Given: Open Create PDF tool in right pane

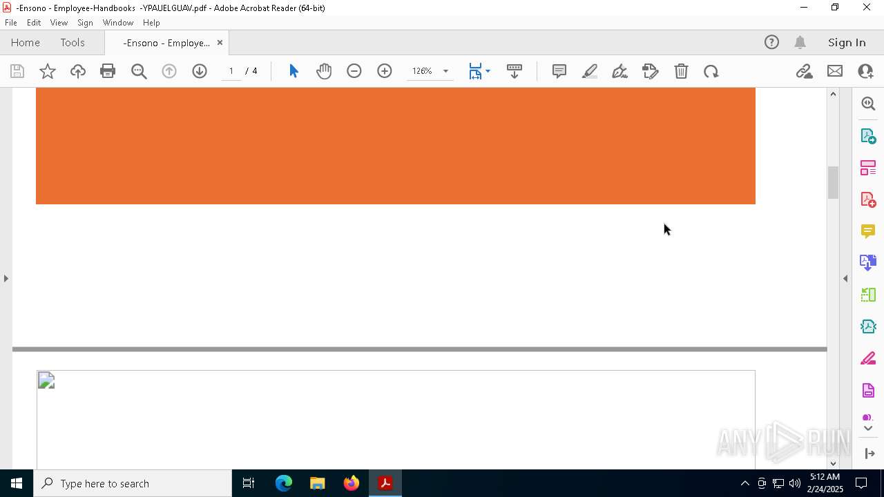Looking at the screenshot, I should coord(868,199).
